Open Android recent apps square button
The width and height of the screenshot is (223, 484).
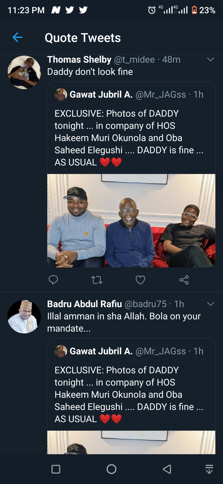click(x=56, y=469)
